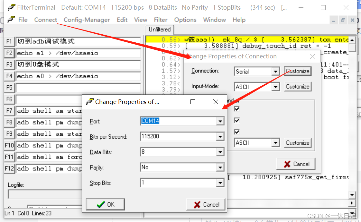This screenshot has width=361, height=222.
Task: Click Customize next to lower ASCII dropdown
Action: (298, 143)
